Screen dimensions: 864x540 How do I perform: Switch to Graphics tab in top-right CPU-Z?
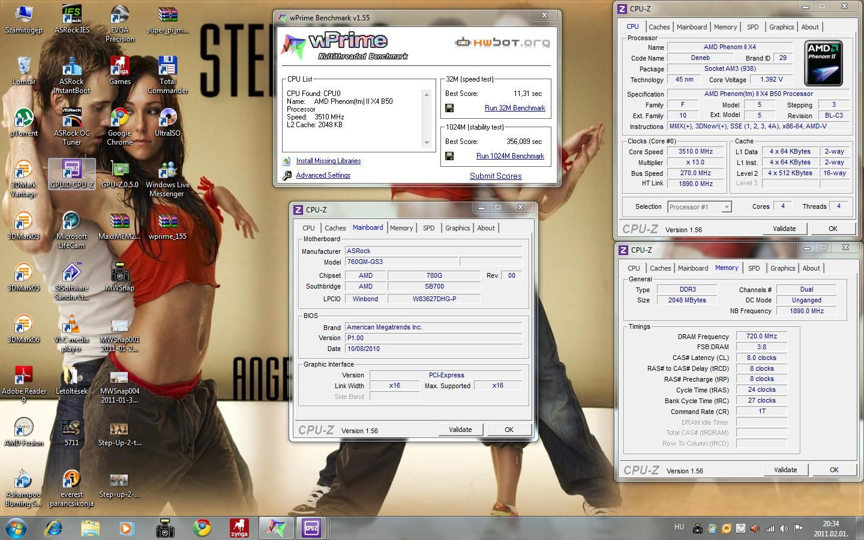click(781, 27)
